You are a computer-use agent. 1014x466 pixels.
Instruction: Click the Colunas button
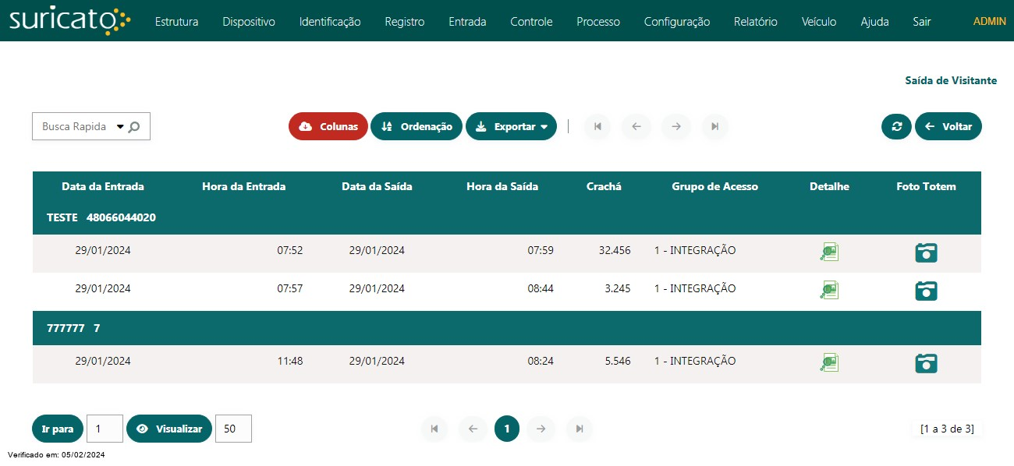(x=328, y=126)
